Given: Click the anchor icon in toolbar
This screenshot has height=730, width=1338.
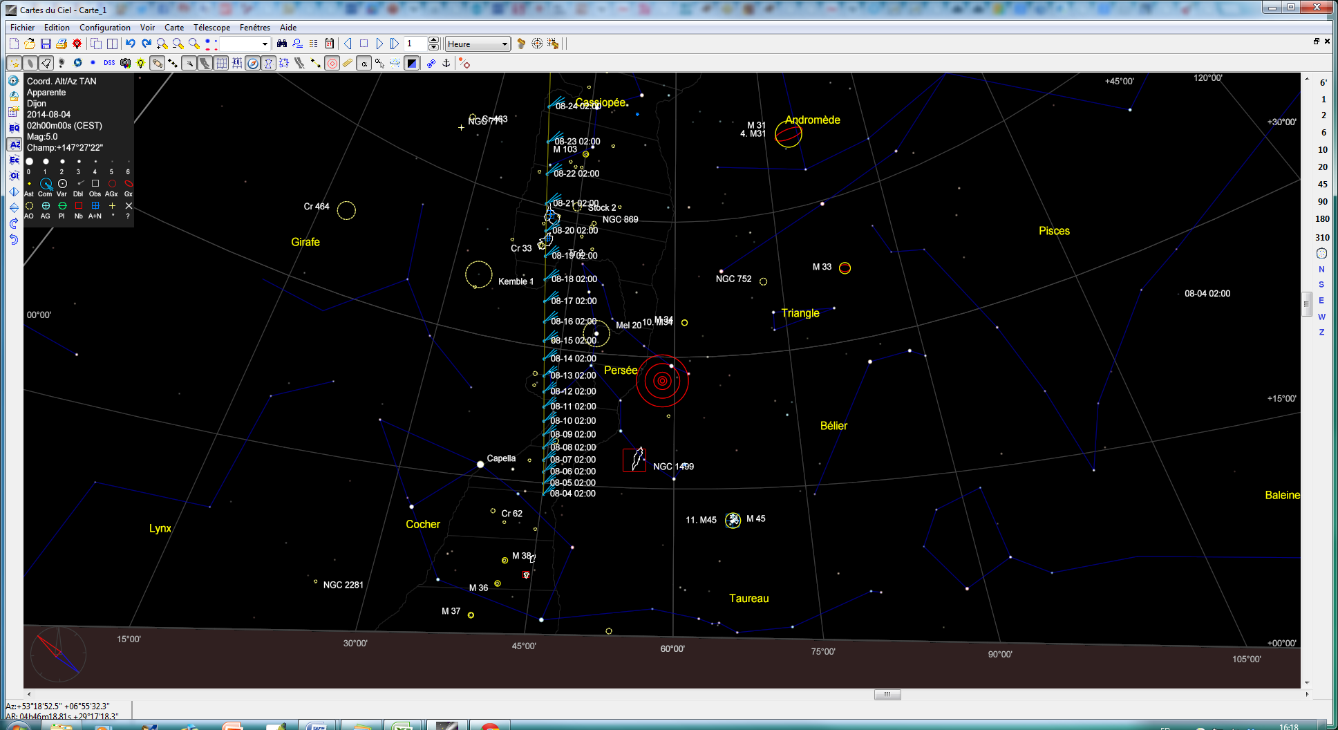Looking at the screenshot, I should point(446,63).
